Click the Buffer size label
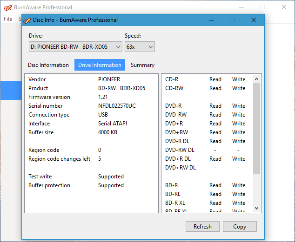The height and width of the screenshot is (242, 295). (x=41, y=132)
